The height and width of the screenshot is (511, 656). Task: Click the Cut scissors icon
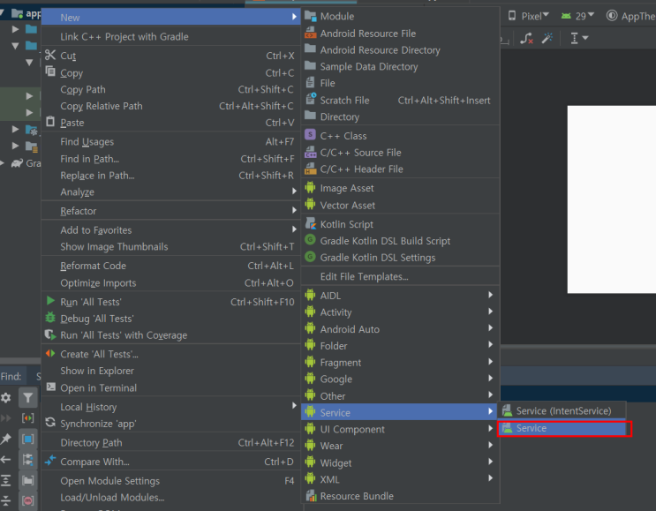coord(50,56)
